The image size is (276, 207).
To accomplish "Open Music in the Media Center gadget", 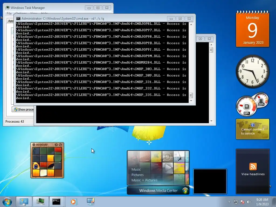I will 136,169.
